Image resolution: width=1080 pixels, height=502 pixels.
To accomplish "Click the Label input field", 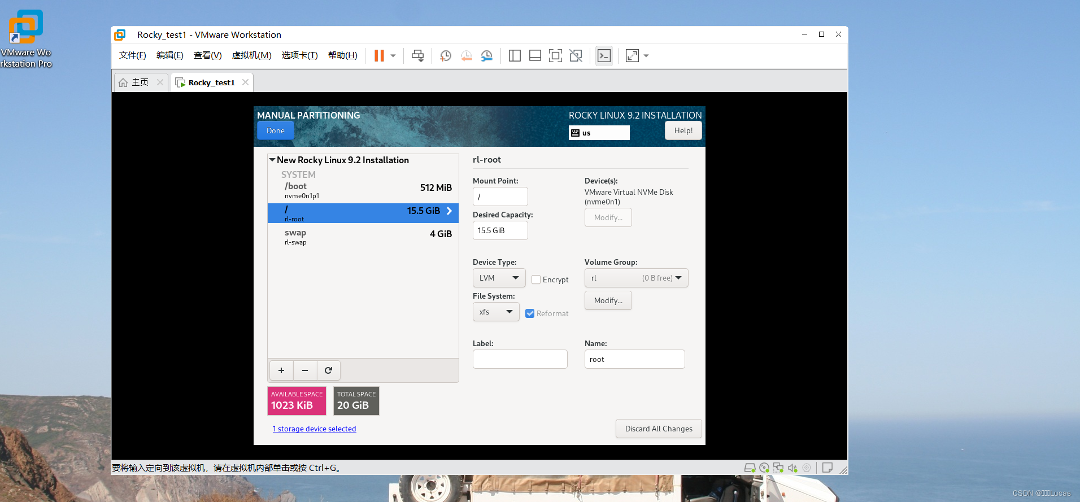I will point(520,359).
